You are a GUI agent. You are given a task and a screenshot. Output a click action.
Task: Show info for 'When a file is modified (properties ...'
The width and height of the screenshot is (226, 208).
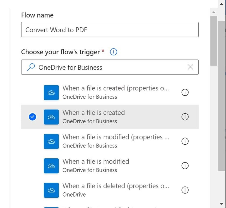point(185,141)
